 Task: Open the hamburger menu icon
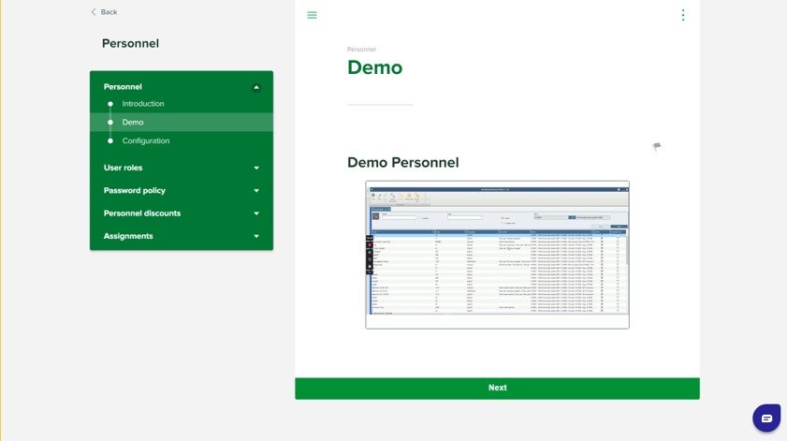click(x=312, y=15)
